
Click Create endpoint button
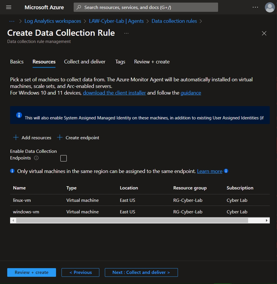click(x=78, y=138)
